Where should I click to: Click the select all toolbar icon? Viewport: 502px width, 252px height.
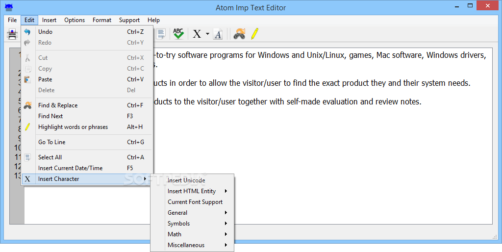(x=161, y=34)
